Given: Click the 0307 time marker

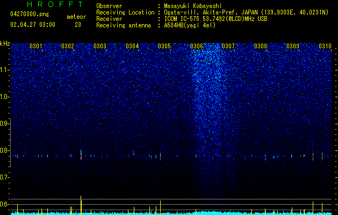Looking at the screenshot, I should 228,46.
